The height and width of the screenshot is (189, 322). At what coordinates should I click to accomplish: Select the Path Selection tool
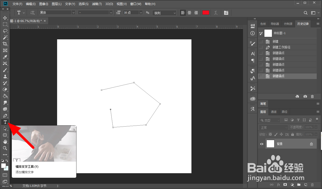tap(5, 129)
